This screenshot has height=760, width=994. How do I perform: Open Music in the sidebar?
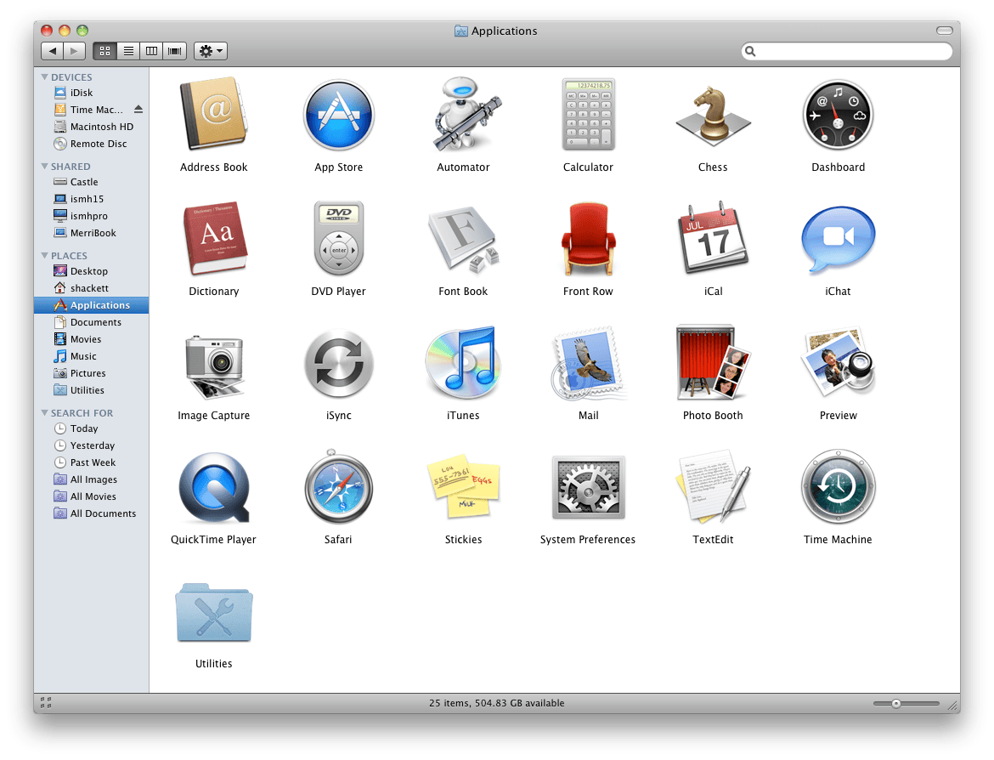91,356
